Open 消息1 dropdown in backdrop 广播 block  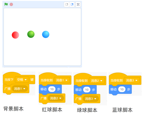[20, 89]
